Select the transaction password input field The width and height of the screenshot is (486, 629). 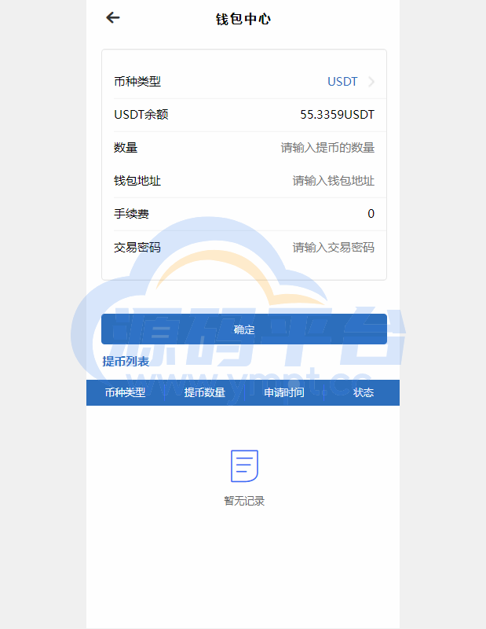pyautogui.click(x=333, y=248)
